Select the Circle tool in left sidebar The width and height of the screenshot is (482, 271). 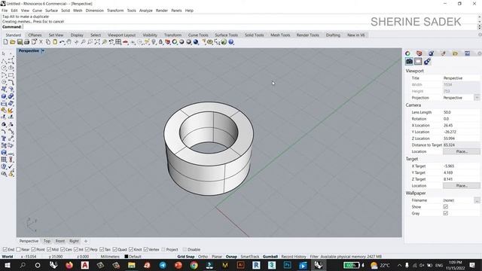coord(4,69)
